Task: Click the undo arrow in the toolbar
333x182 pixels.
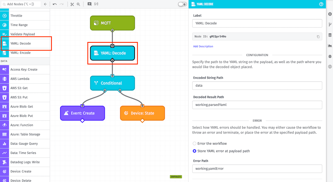Action: pyautogui.click(x=55, y=4)
